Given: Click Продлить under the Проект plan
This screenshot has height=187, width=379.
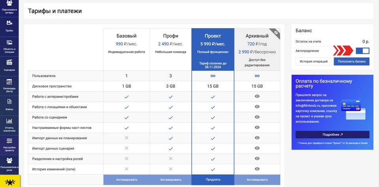Looking at the screenshot, I should point(213,179).
